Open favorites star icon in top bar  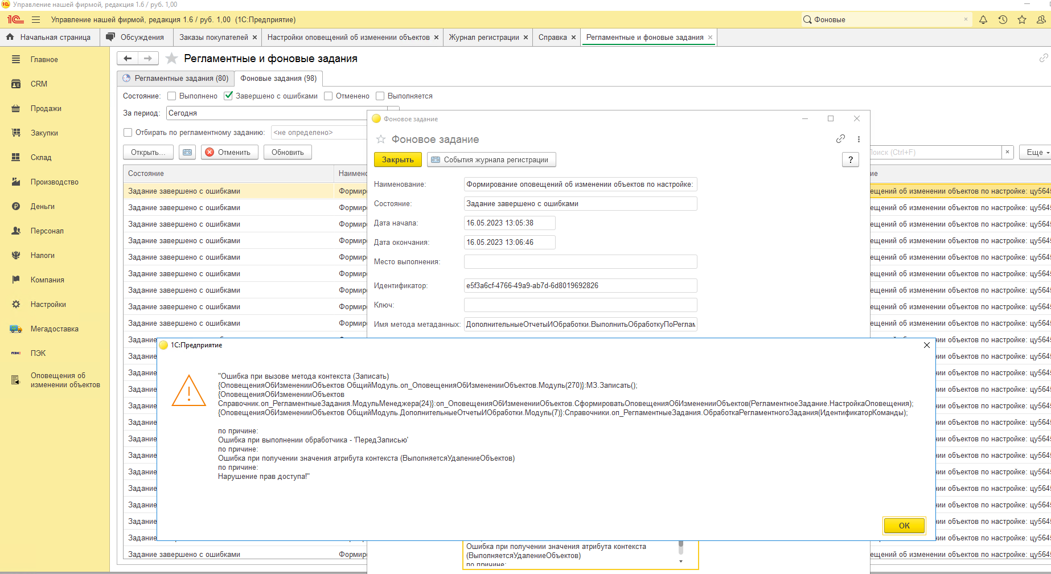1022,19
